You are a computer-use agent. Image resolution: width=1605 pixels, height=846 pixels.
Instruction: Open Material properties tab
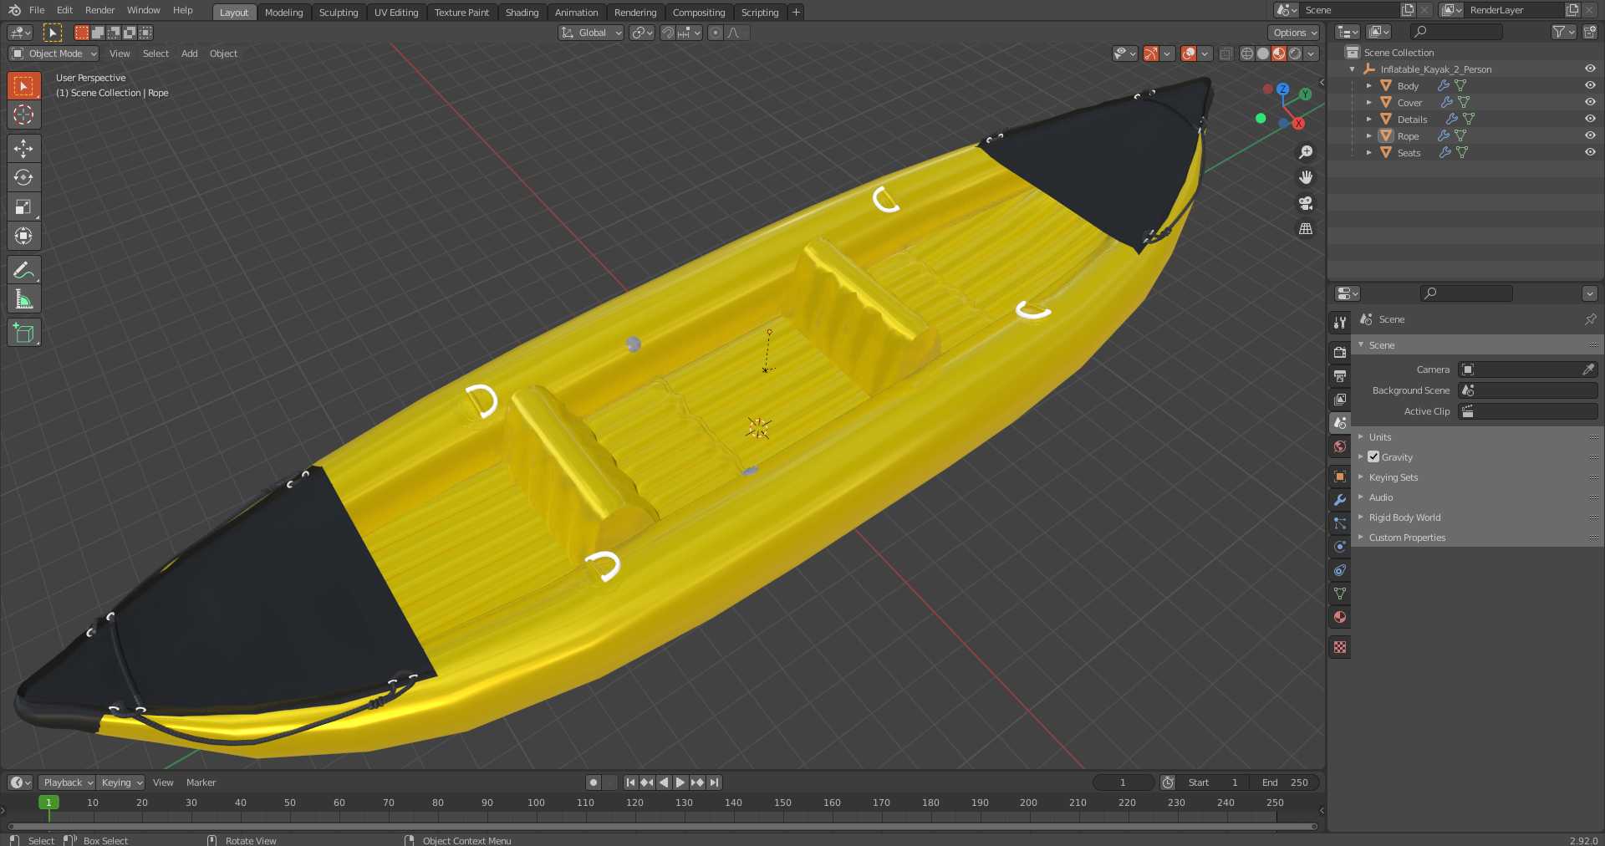pos(1340,617)
